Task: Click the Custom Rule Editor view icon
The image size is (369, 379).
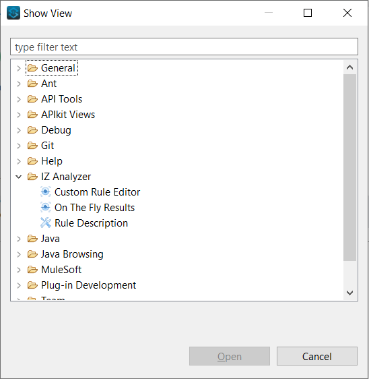Action: [x=45, y=192]
